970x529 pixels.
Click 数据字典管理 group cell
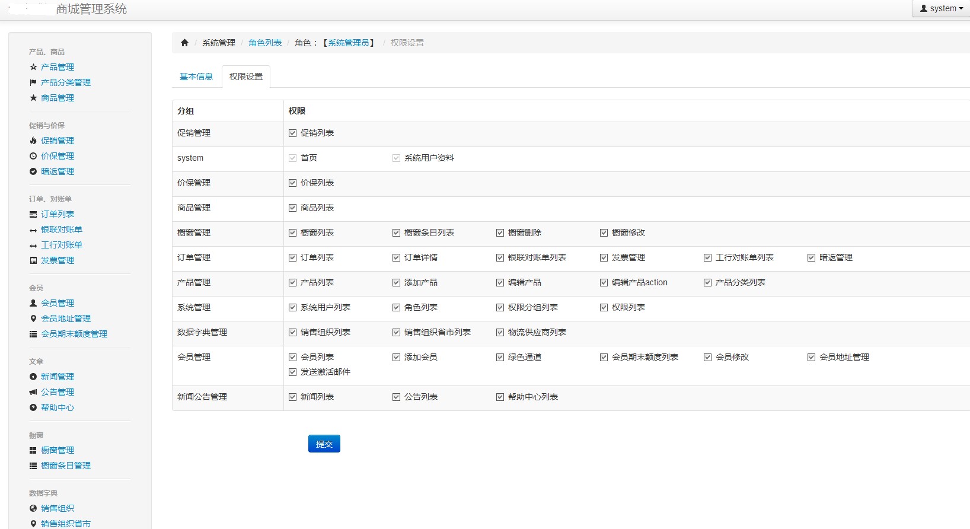[228, 333]
